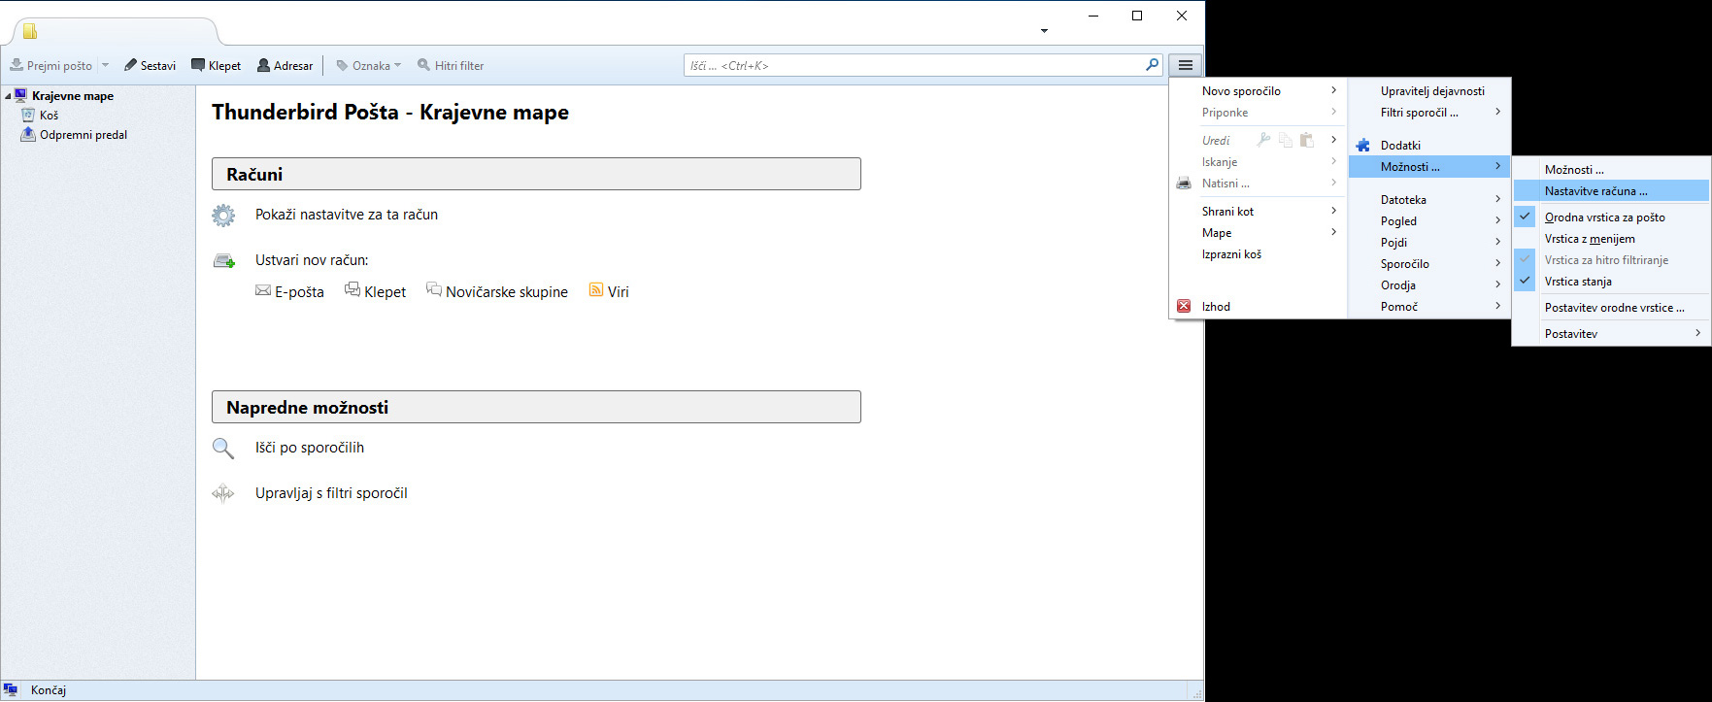Click the create new account icon

[224, 261]
